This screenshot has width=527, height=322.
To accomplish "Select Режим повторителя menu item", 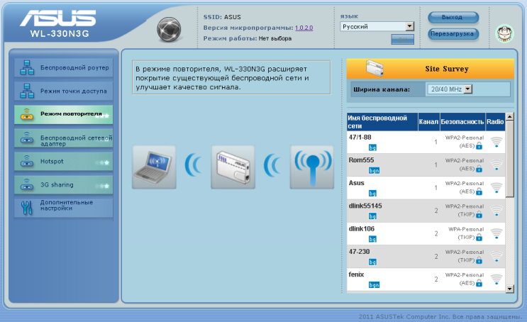I will 64,114.
